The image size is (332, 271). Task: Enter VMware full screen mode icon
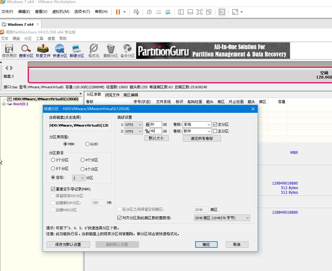coord(200,12)
